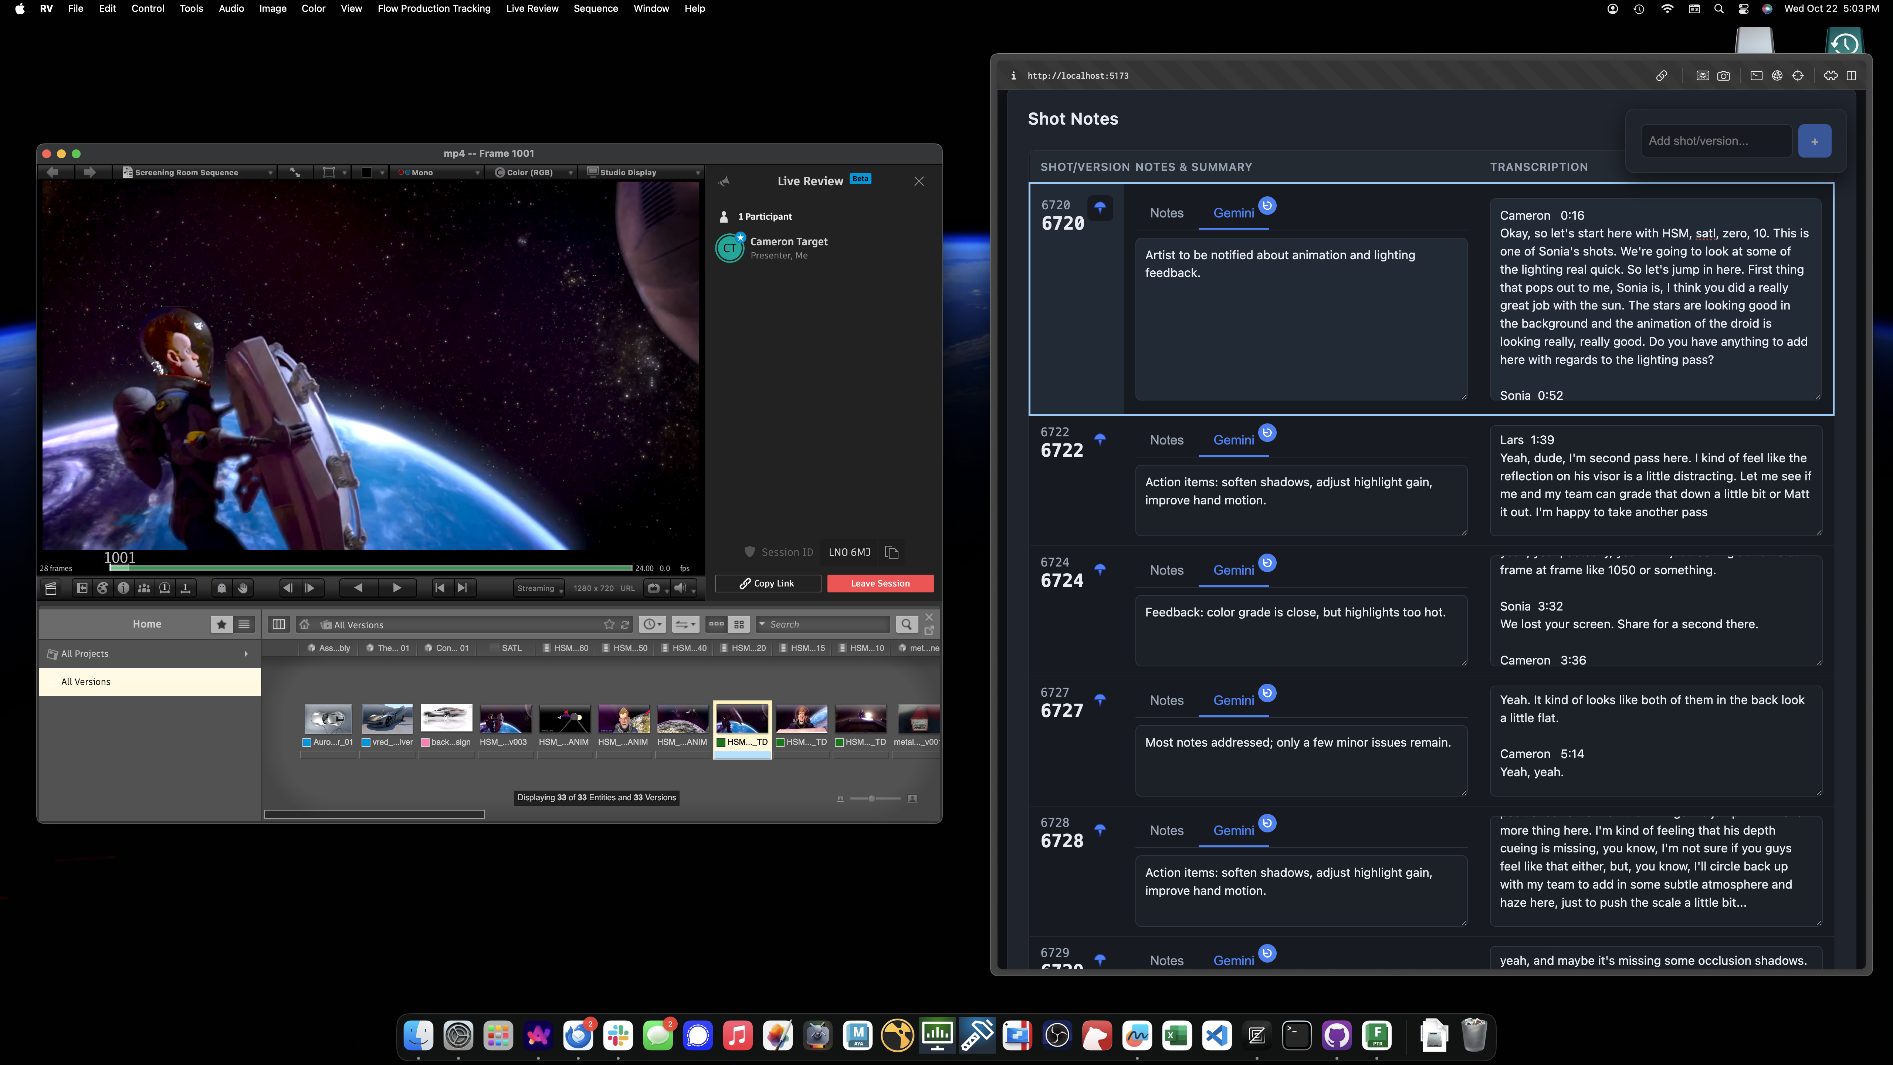Click the Leave Session button
1893x1065 pixels.
tap(880, 584)
